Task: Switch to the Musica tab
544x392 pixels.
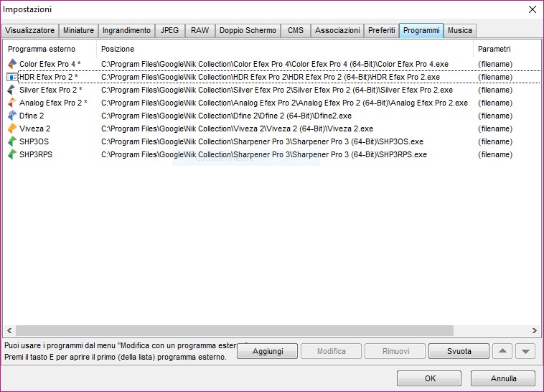Action: [x=460, y=30]
